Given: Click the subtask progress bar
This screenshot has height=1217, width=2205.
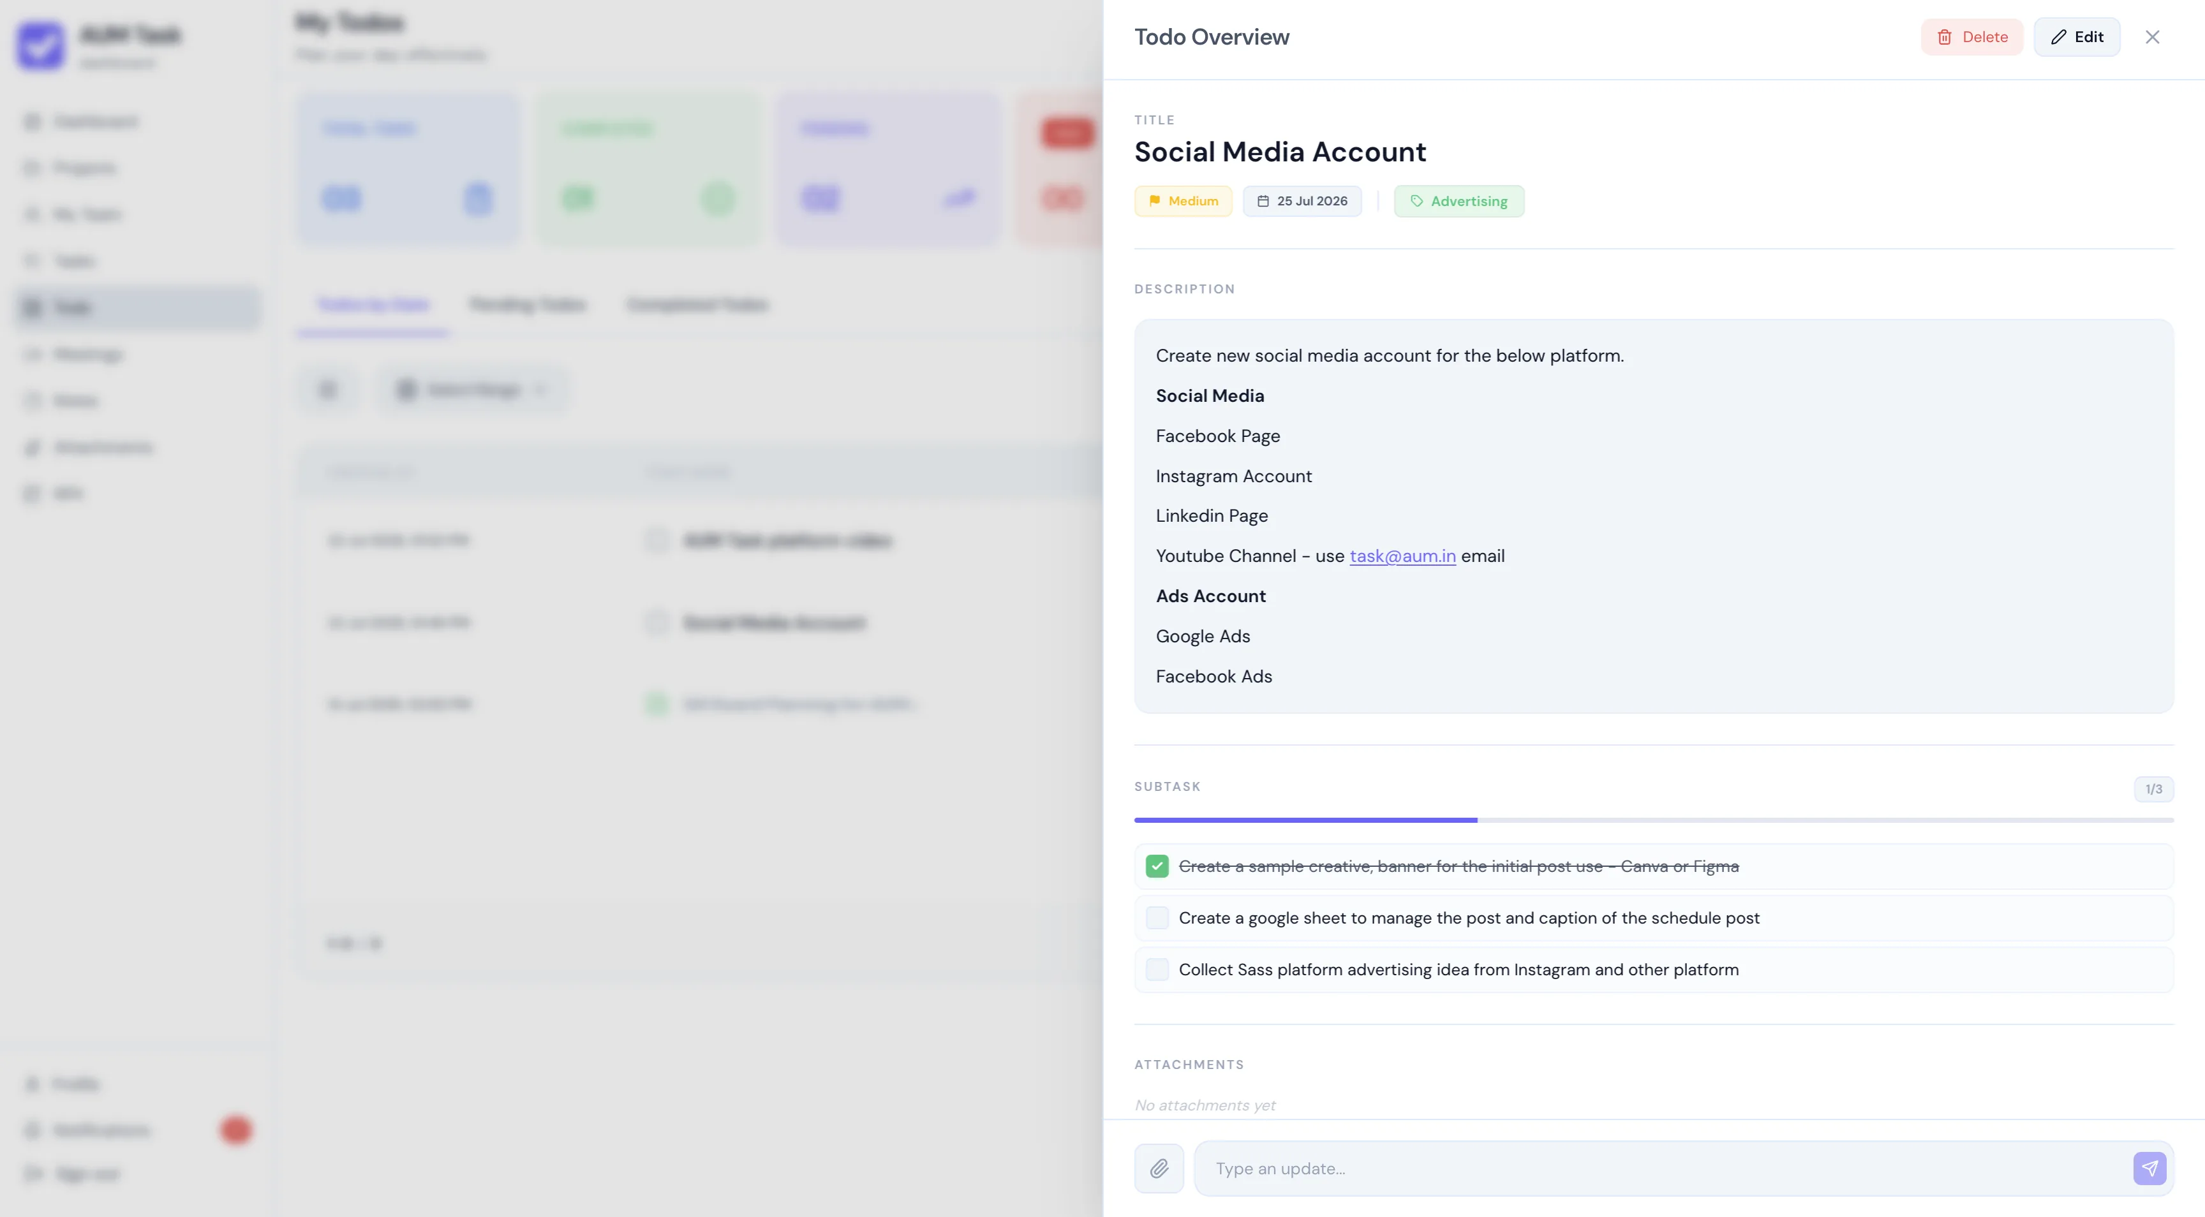Looking at the screenshot, I should pyautogui.click(x=1654, y=820).
